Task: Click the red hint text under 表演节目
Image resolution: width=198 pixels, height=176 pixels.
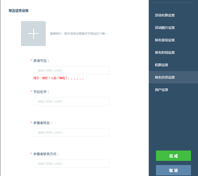Action: (x=58, y=78)
